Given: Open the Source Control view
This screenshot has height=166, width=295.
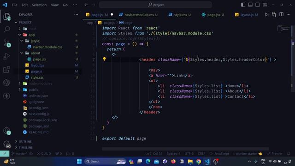Looking at the screenshot, I should click(x=7, y=43).
